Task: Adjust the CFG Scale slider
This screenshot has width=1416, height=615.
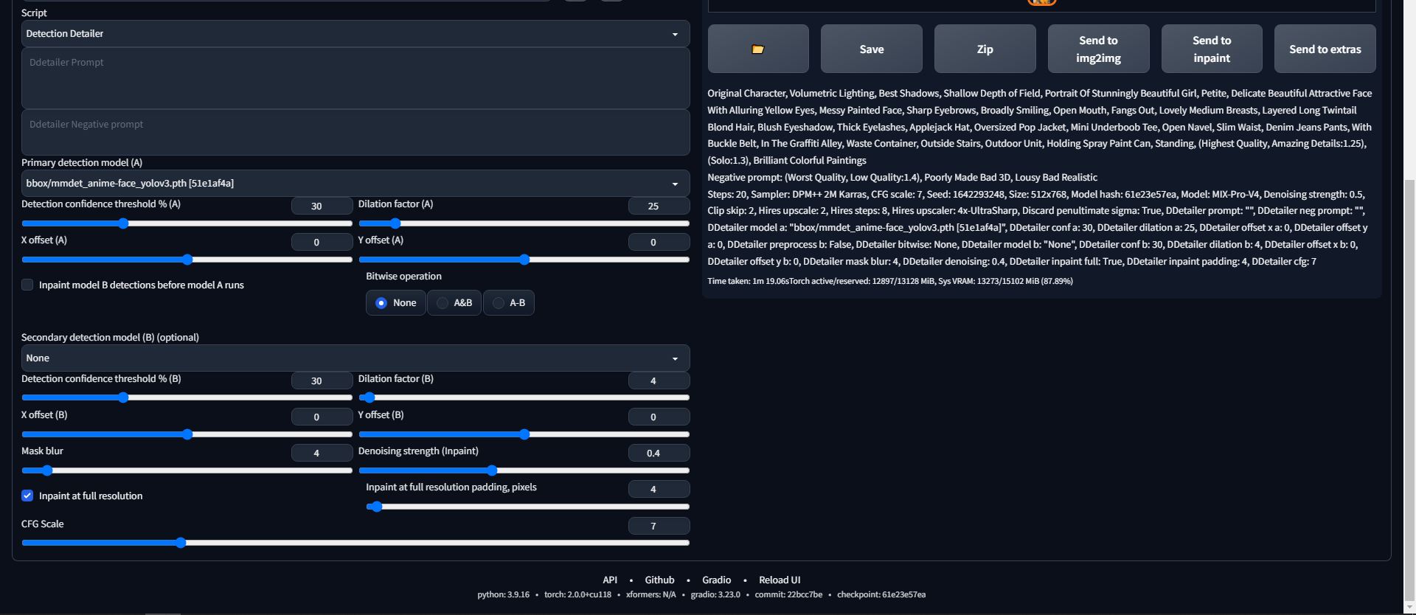Action: pos(355,543)
